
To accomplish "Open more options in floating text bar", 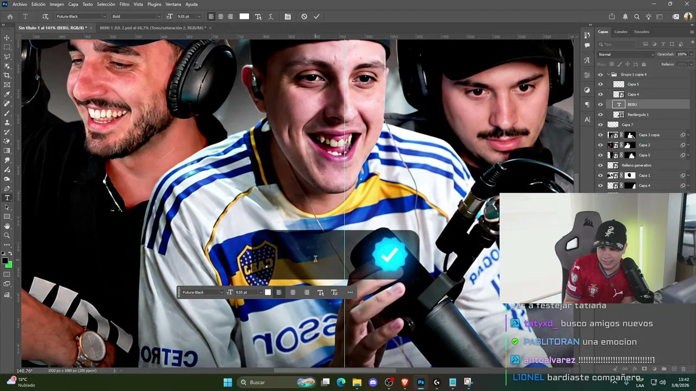I will (350, 292).
